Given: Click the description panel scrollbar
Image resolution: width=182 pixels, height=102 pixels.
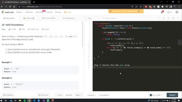Looking at the screenshot, I should pos(82,34).
